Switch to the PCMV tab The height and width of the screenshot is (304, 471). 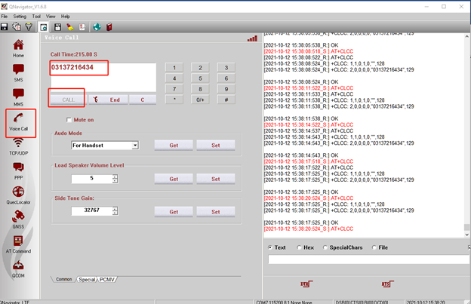[108, 279]
